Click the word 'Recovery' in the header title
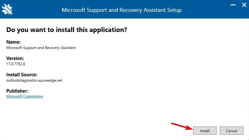This screenshot has height=140, width=249. tap(131, 10)
